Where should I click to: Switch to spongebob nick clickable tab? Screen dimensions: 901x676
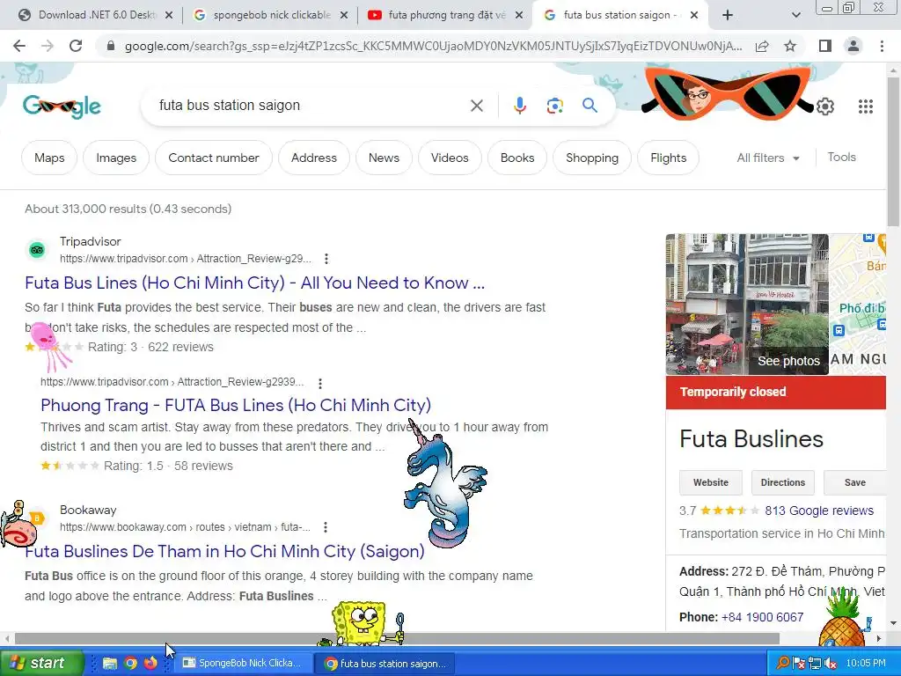271,15
